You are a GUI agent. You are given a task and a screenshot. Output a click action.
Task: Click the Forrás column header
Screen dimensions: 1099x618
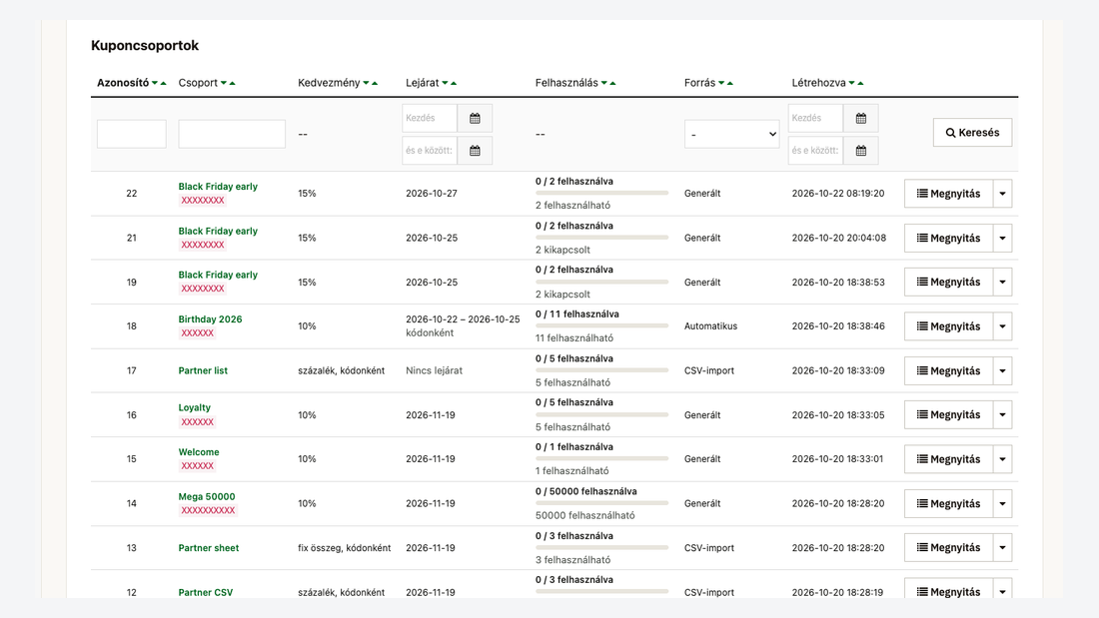pyautogui.click(x=699, y=83)
